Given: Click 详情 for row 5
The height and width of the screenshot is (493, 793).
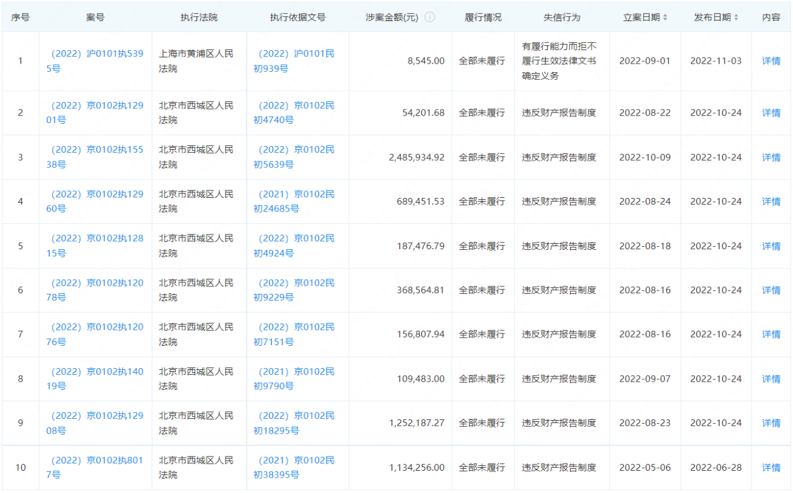Looking at the screenshot, I should coord(771,246).
